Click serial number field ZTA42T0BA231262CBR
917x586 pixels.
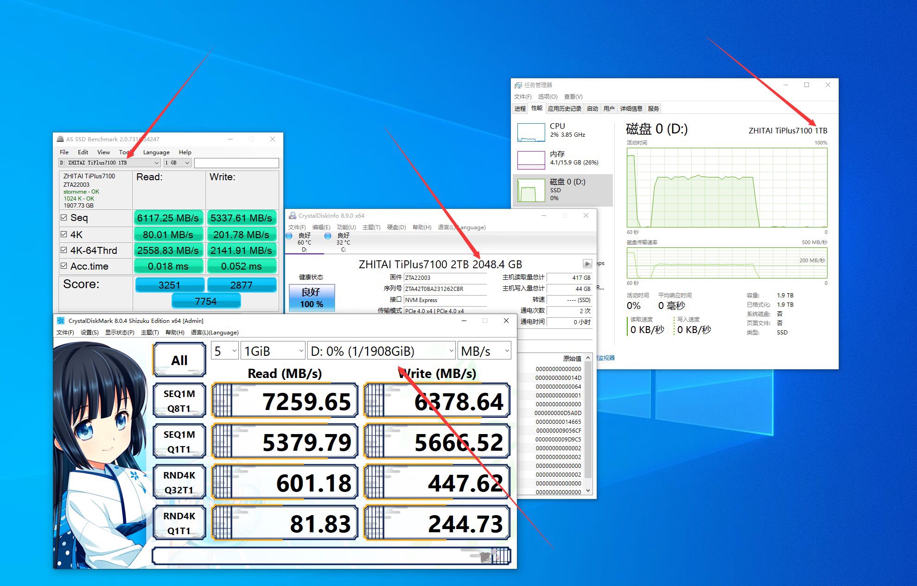(x=445, y=289)
